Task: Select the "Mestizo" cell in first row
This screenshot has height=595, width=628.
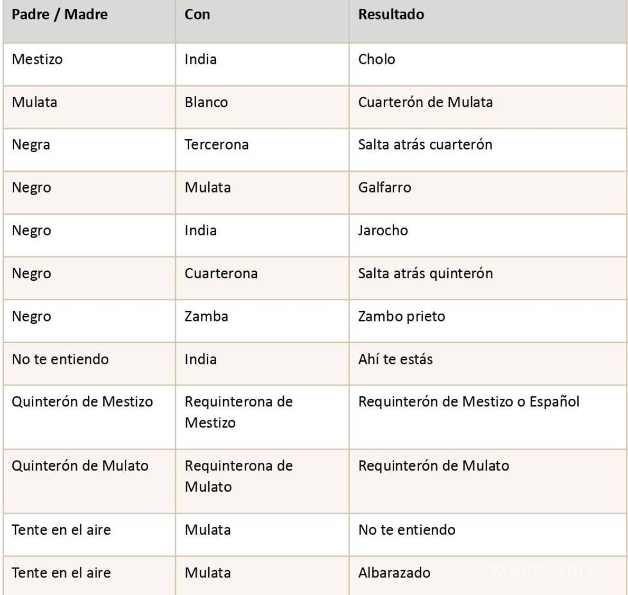Action: (x=37, y=59)
